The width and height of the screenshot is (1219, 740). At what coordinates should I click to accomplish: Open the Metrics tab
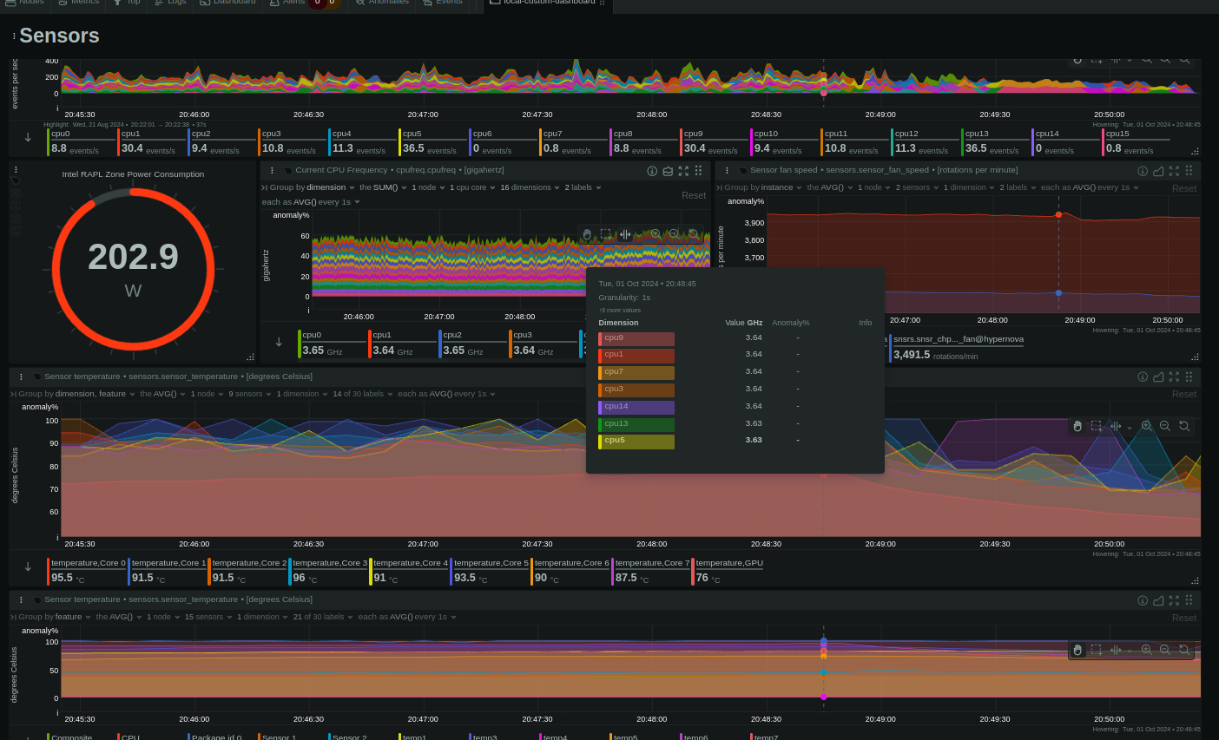79,3
